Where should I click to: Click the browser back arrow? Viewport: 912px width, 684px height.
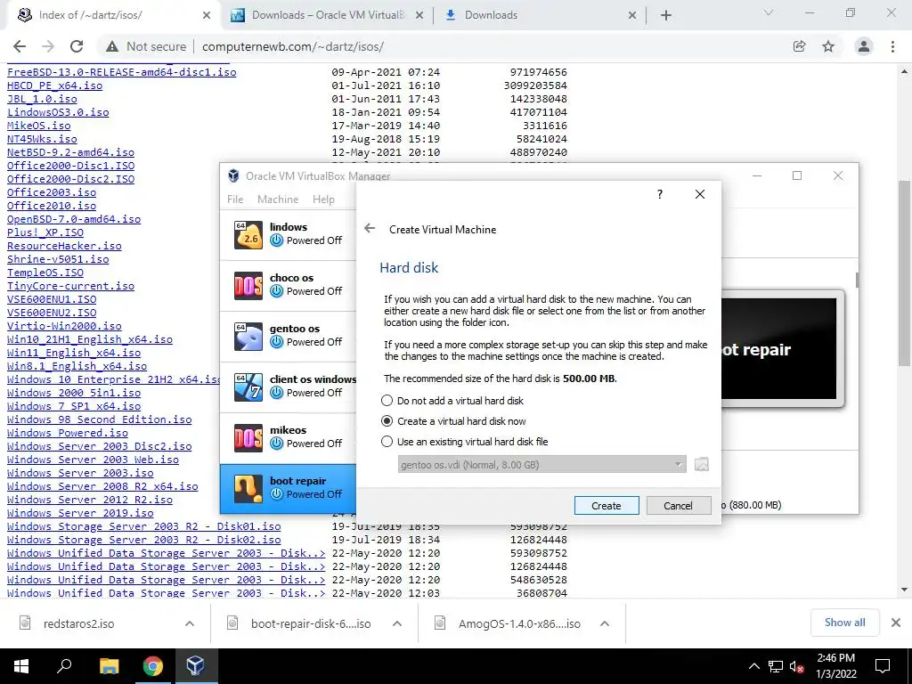coord(20,46)
